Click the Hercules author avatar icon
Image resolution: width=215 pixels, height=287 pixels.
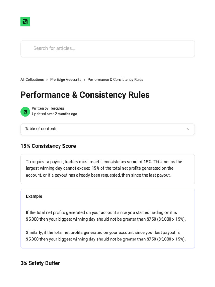pyautogui.click(x=25, y=112)
